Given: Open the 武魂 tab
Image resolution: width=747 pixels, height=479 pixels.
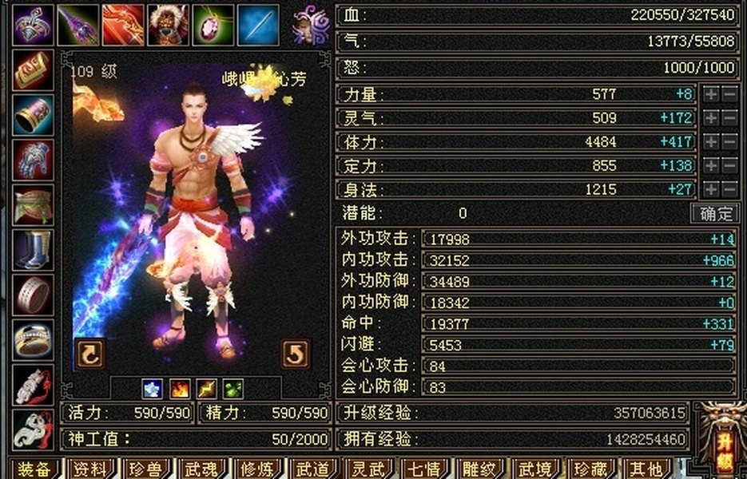Looking at the screenshot, I should click(201, 469).
